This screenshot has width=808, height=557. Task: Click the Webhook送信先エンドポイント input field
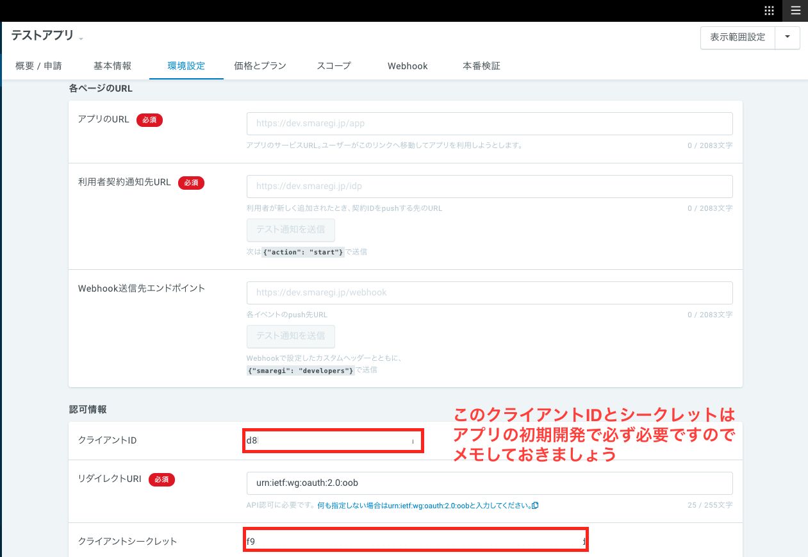(490, 292)
